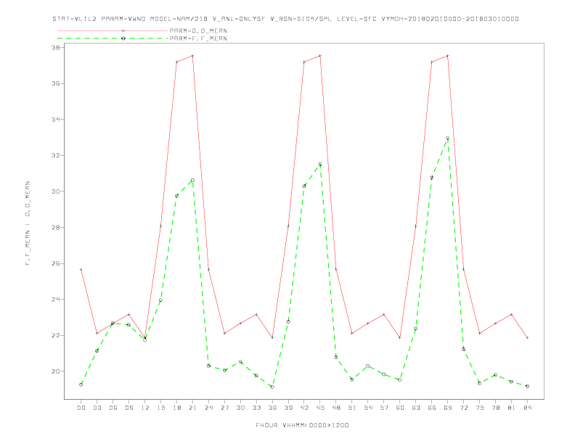Click x-axis tick label 36
575x444 pixels.
click(272, 408)
